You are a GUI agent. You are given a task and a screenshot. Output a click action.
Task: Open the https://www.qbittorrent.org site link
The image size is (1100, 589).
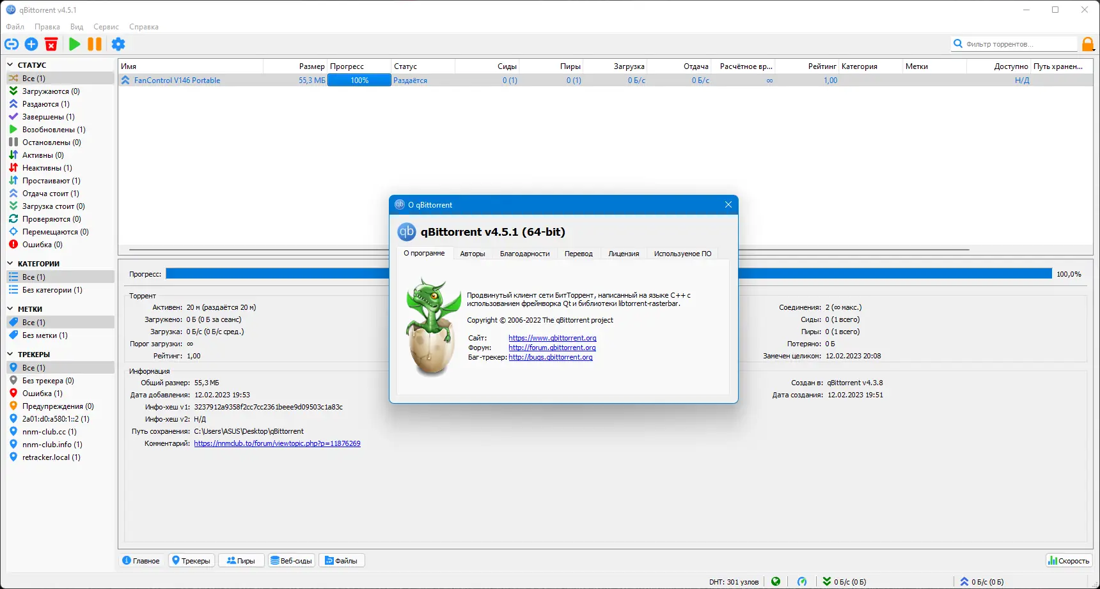click(553, 338)
